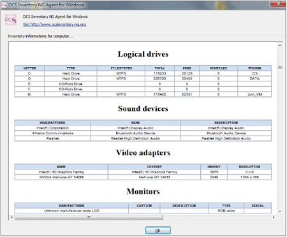The width and height of the screenshot is (287, 237).
Task: Click the video memory value 2048
Action: (x=214, y=177)
